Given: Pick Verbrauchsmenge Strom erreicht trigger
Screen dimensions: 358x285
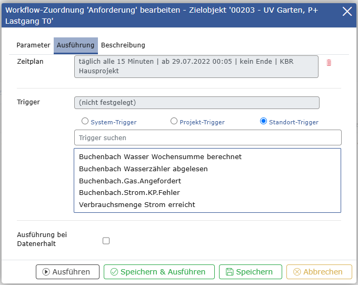Looking at the screenshot, I should coord(137,205).
